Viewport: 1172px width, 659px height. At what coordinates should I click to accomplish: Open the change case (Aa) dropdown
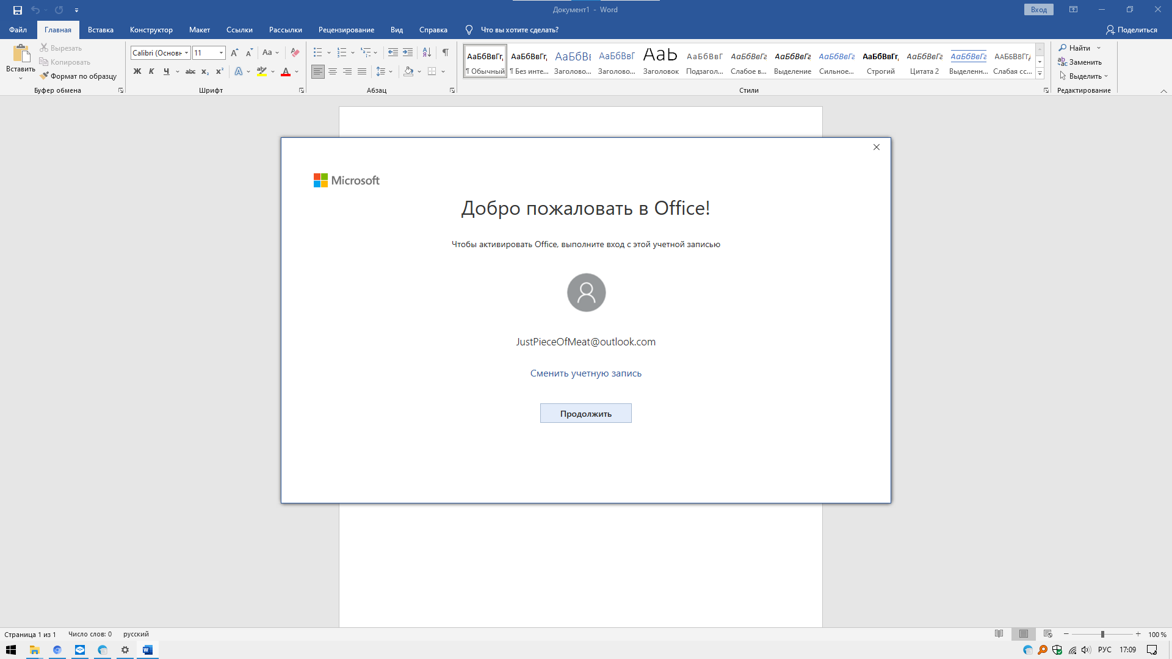point(270,52)
